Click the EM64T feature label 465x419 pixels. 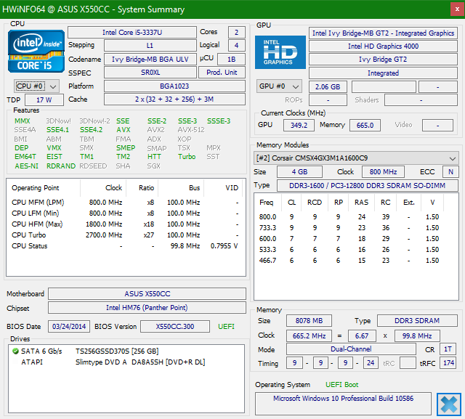coord(25,157)
